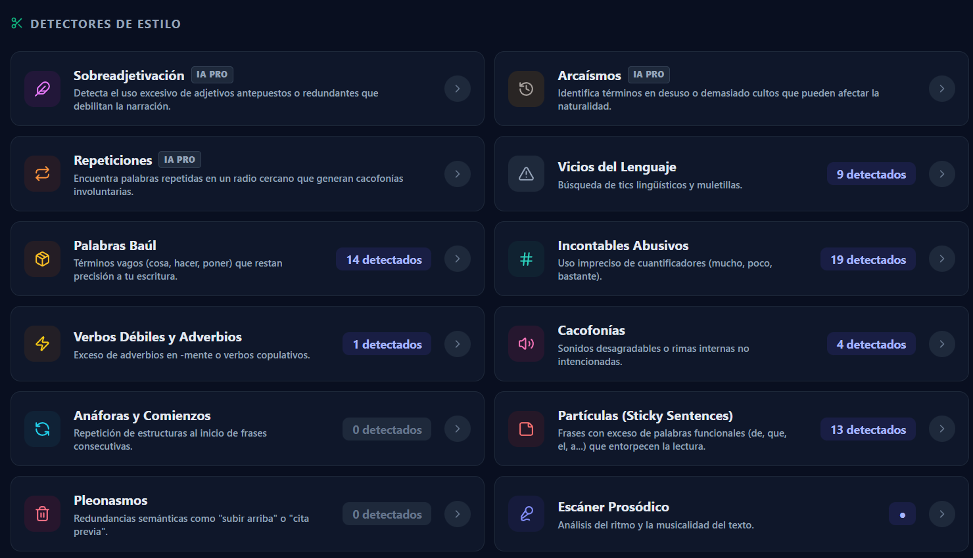
Task: Expand the Anáforas y Comienzos chevron
Action: [x=458, y=429]
